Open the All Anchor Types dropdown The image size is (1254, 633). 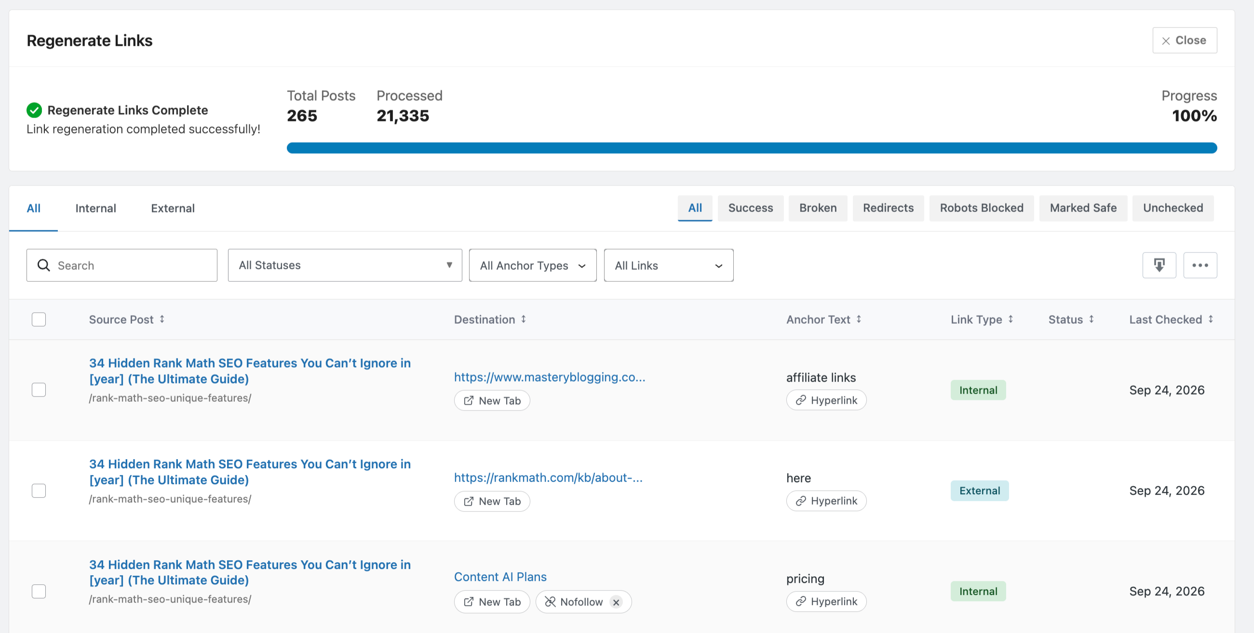(533, 265)
